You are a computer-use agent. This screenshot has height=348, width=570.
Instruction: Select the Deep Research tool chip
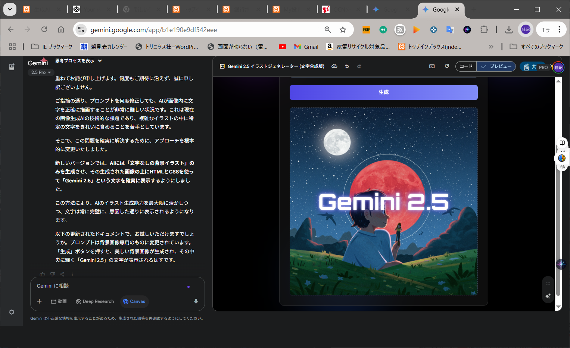pyautogui.click(x=95, y=301)
